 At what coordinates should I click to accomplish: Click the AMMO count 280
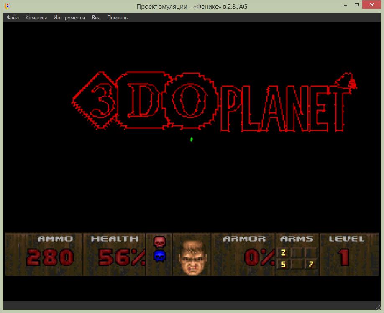pos(50,257)
